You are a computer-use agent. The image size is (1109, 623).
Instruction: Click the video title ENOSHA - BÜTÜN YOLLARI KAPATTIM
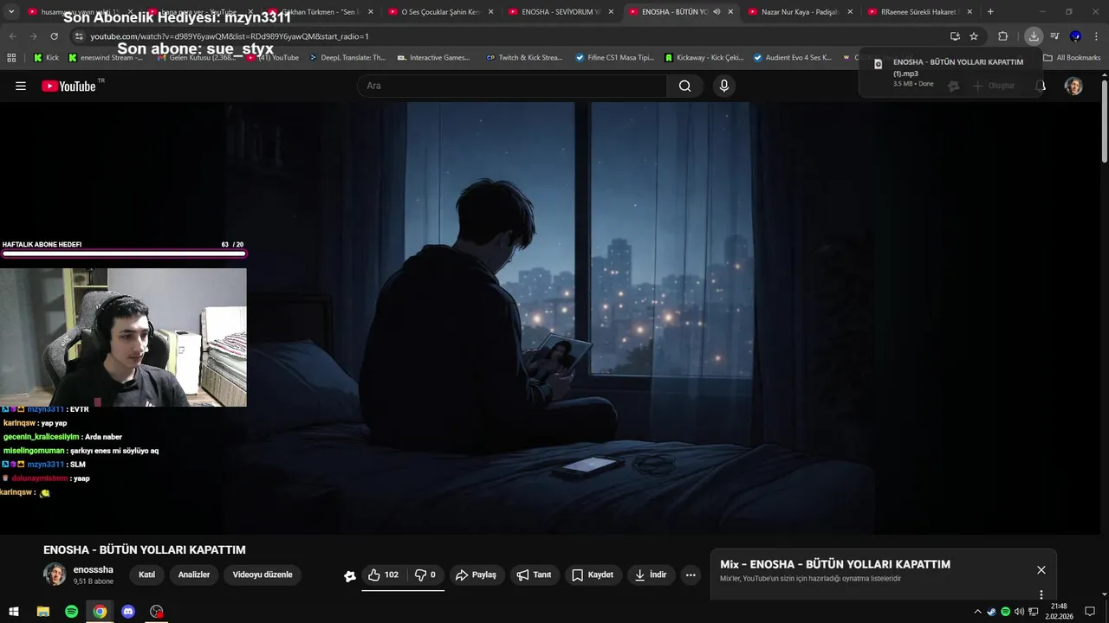coord(145,549)
